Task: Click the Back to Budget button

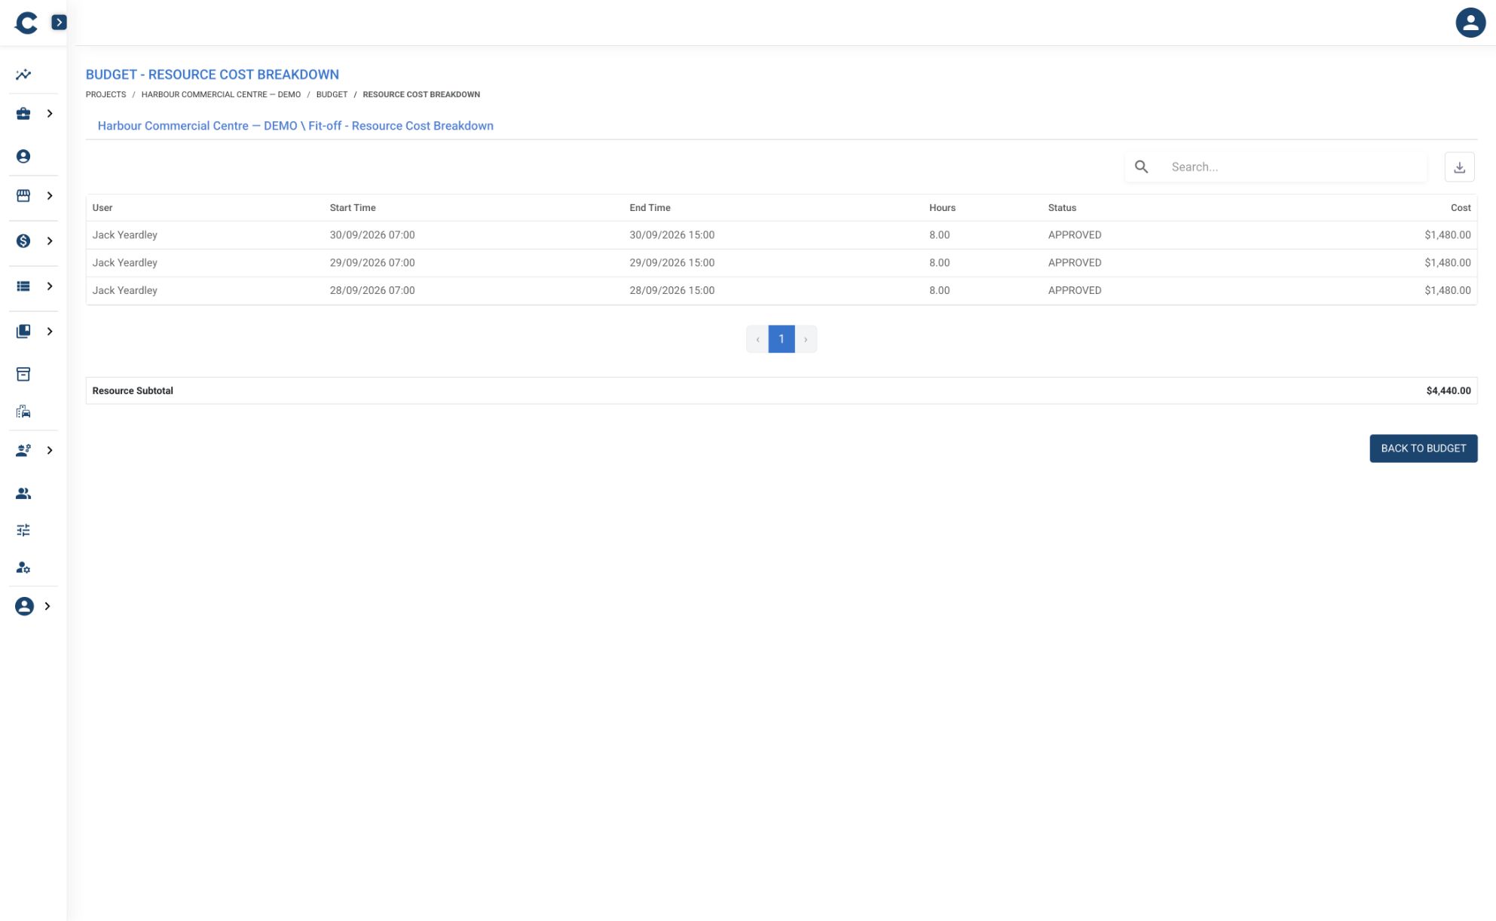Action: 1423,448
